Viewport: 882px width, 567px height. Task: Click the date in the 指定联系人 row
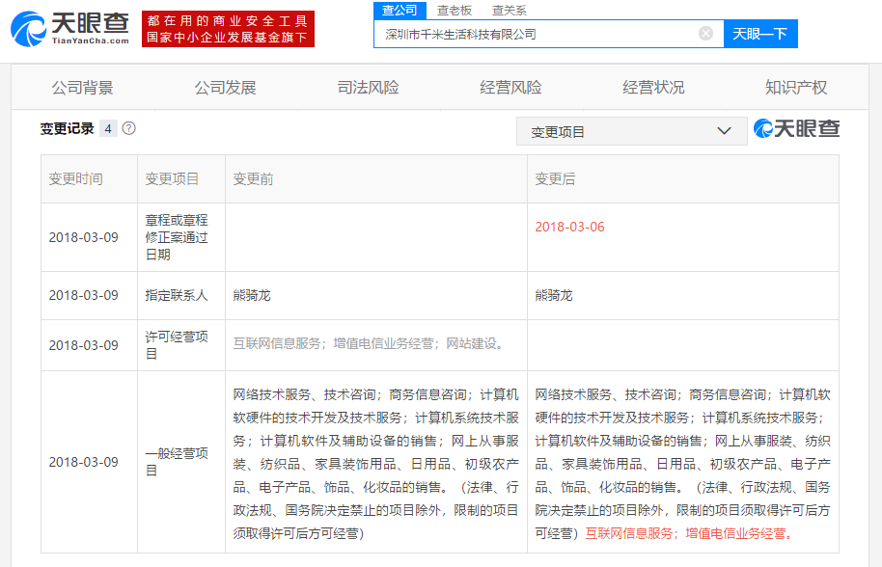coord(83,295)
